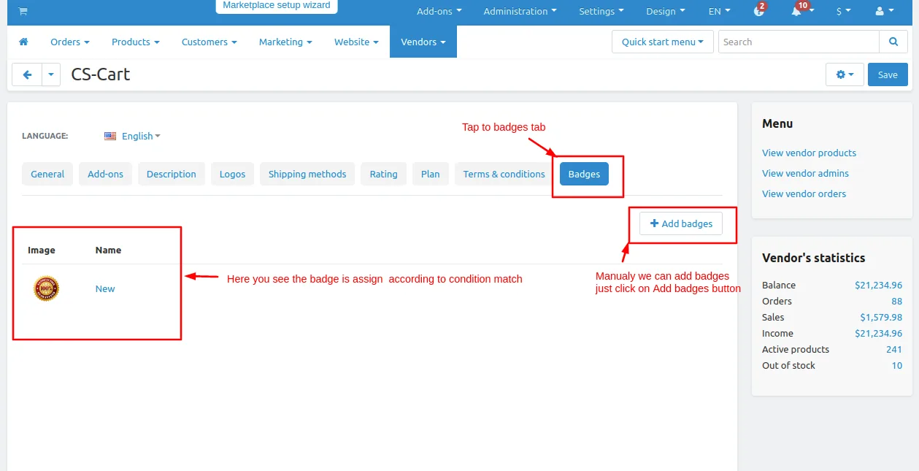Open View vendor orders link
The image size is (919, 471).
(x=804, y=194)
